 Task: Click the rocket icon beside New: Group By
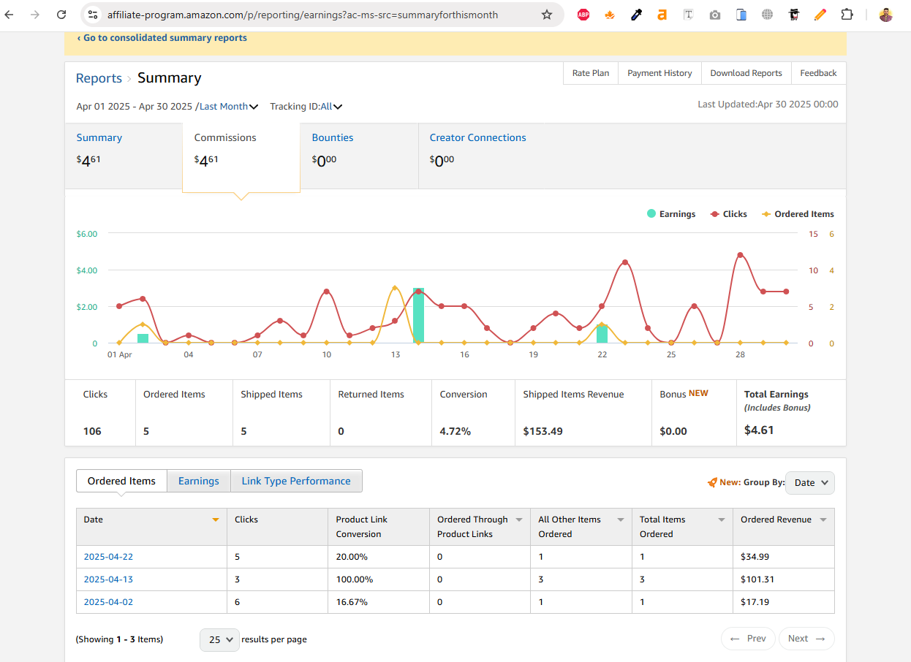[712, 482]
